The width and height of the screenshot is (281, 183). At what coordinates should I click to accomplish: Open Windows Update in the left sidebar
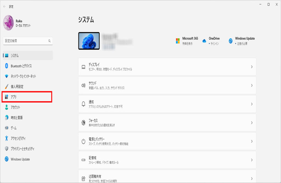click(20, 159)
